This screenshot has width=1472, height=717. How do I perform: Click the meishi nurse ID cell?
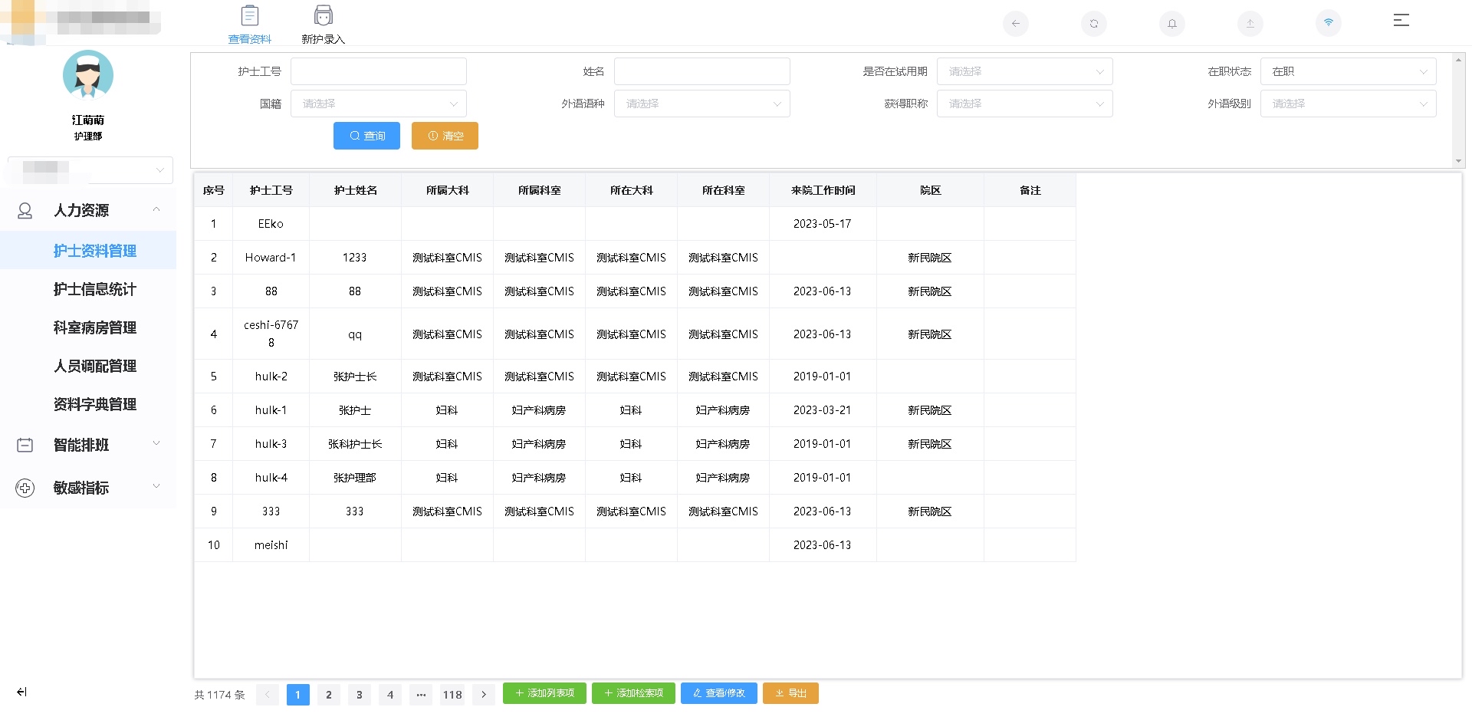click(x=271, y=545)
